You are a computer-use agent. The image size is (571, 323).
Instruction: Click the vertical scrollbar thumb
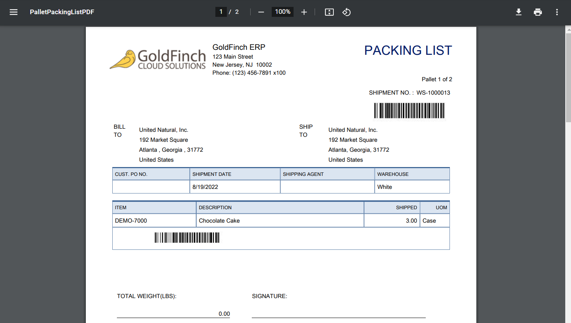pos(568,77)
